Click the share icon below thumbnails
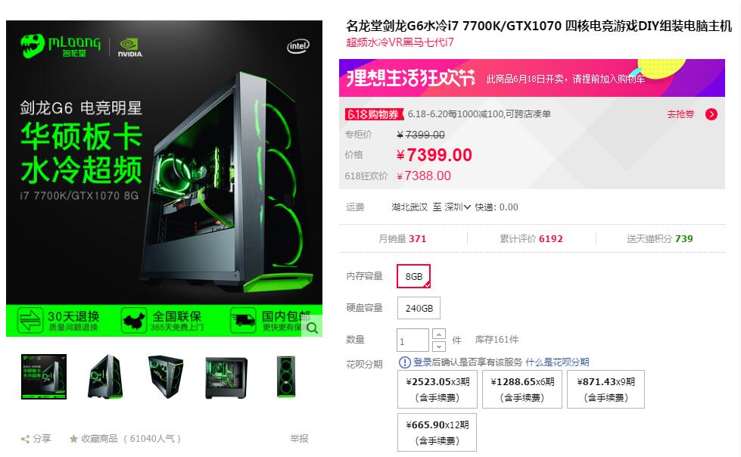Image resolution: width=741 pixels, height=457 pixels. tap(25, 439)
